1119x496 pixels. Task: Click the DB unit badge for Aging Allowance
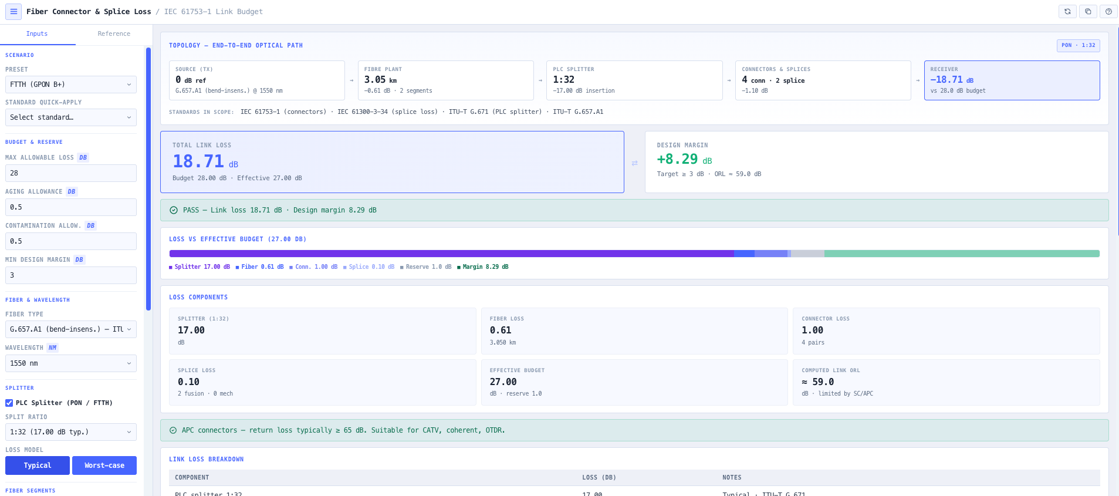pos(72,191)
